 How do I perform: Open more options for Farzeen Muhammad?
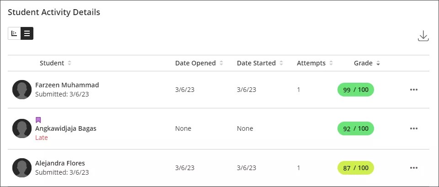tap(414, 90)
